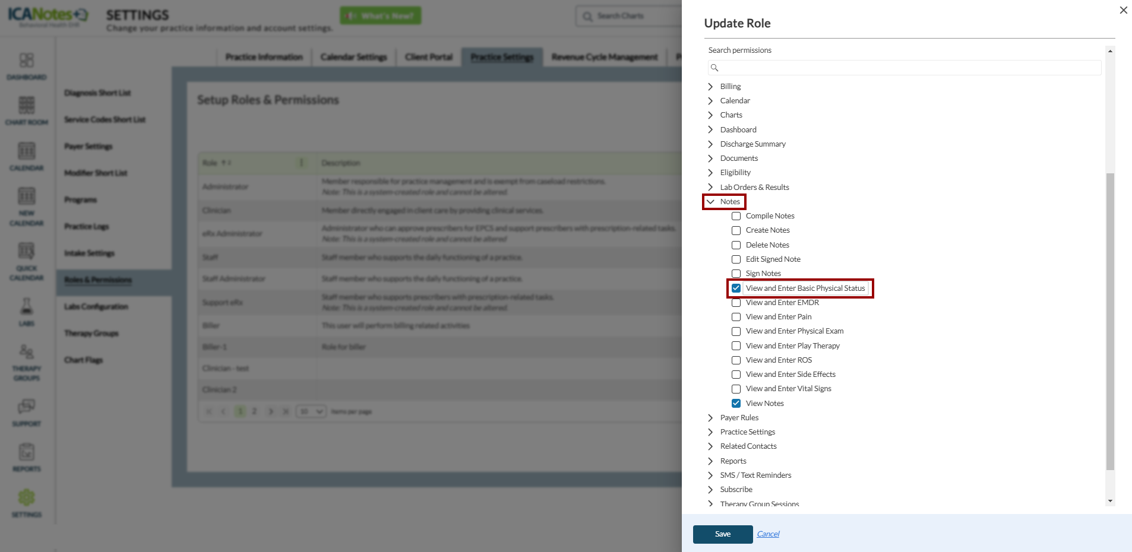
Task: Open Dashboard from the left sidebar
Action: click(x=27, y=66)
